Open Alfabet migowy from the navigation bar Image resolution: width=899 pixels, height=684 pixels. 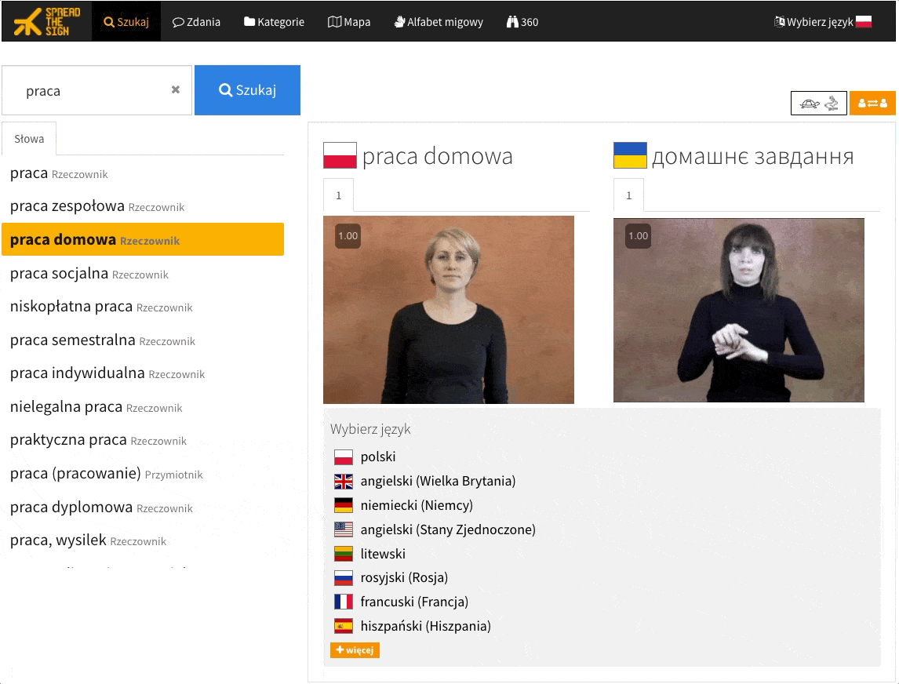[x=439, y=22]
